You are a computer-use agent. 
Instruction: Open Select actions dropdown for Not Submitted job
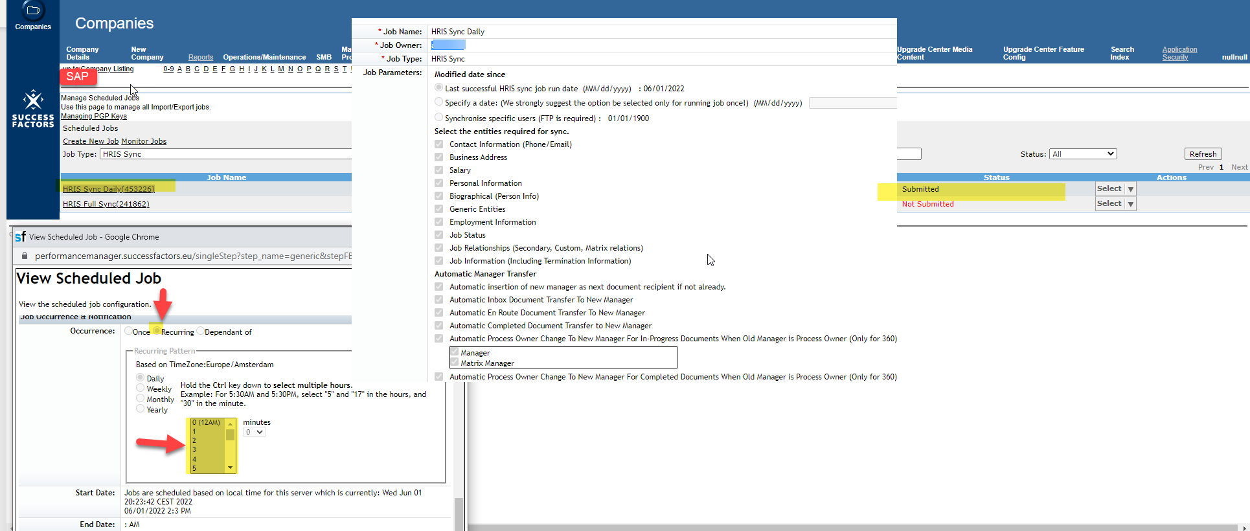(1115, 203)
